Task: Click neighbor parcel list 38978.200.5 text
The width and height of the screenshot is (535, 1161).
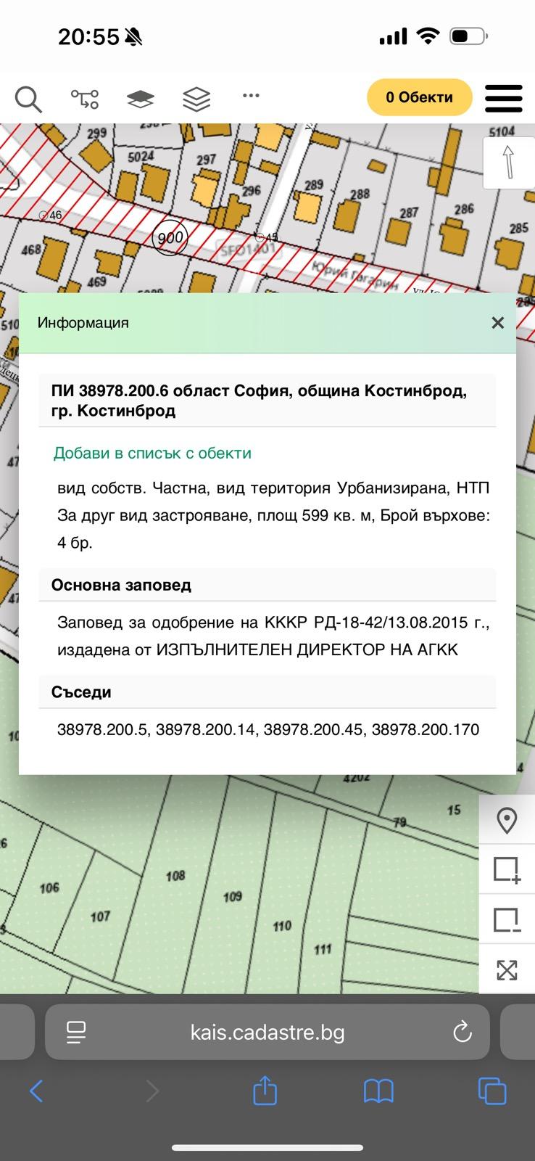Action: (x=103, y=729)
